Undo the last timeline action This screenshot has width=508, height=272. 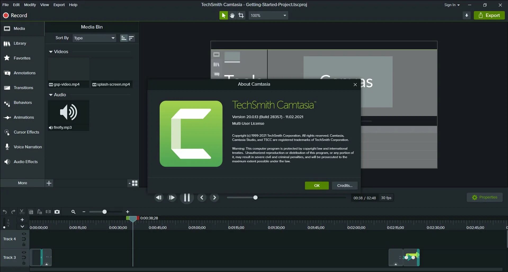pos(5,212)
